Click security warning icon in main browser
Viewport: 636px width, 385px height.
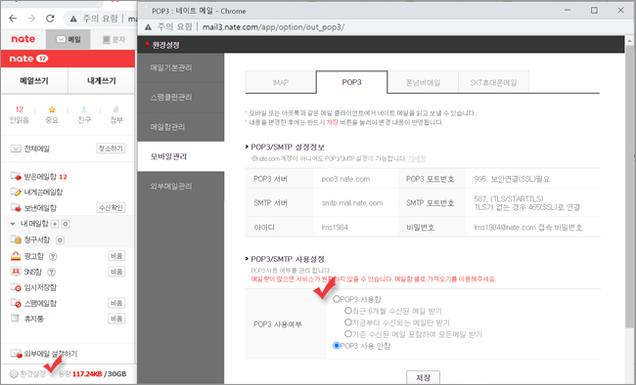[73, 19]
